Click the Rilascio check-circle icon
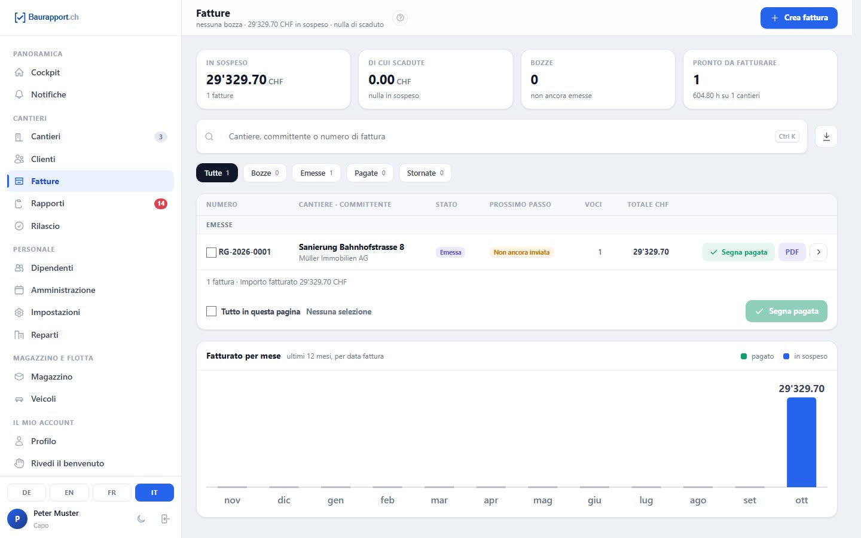Screen dimensions: 861x538 click(19, 226)
